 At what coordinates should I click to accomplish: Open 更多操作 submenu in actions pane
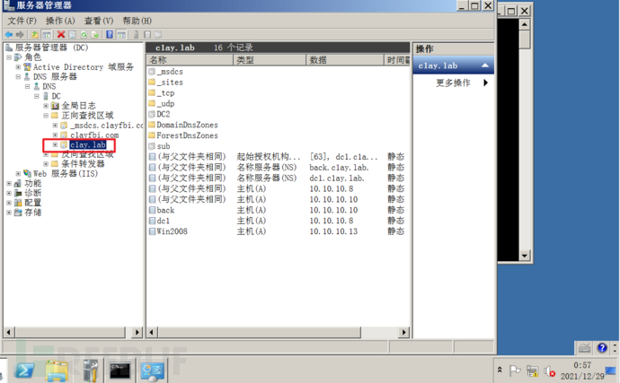coord(454,83)
